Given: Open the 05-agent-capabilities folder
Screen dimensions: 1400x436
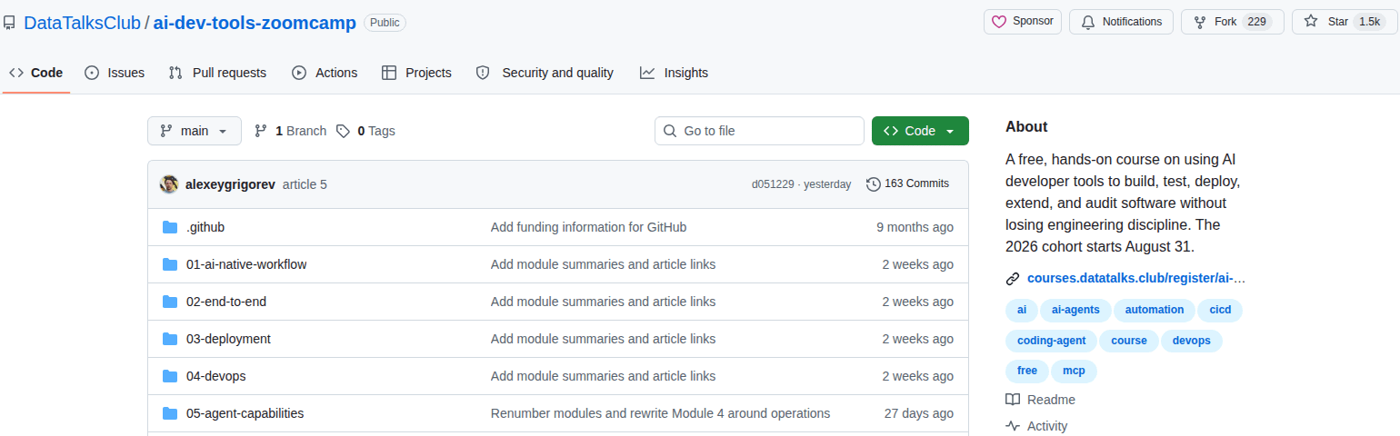Looking at the screenshot, I should [245, 413].
